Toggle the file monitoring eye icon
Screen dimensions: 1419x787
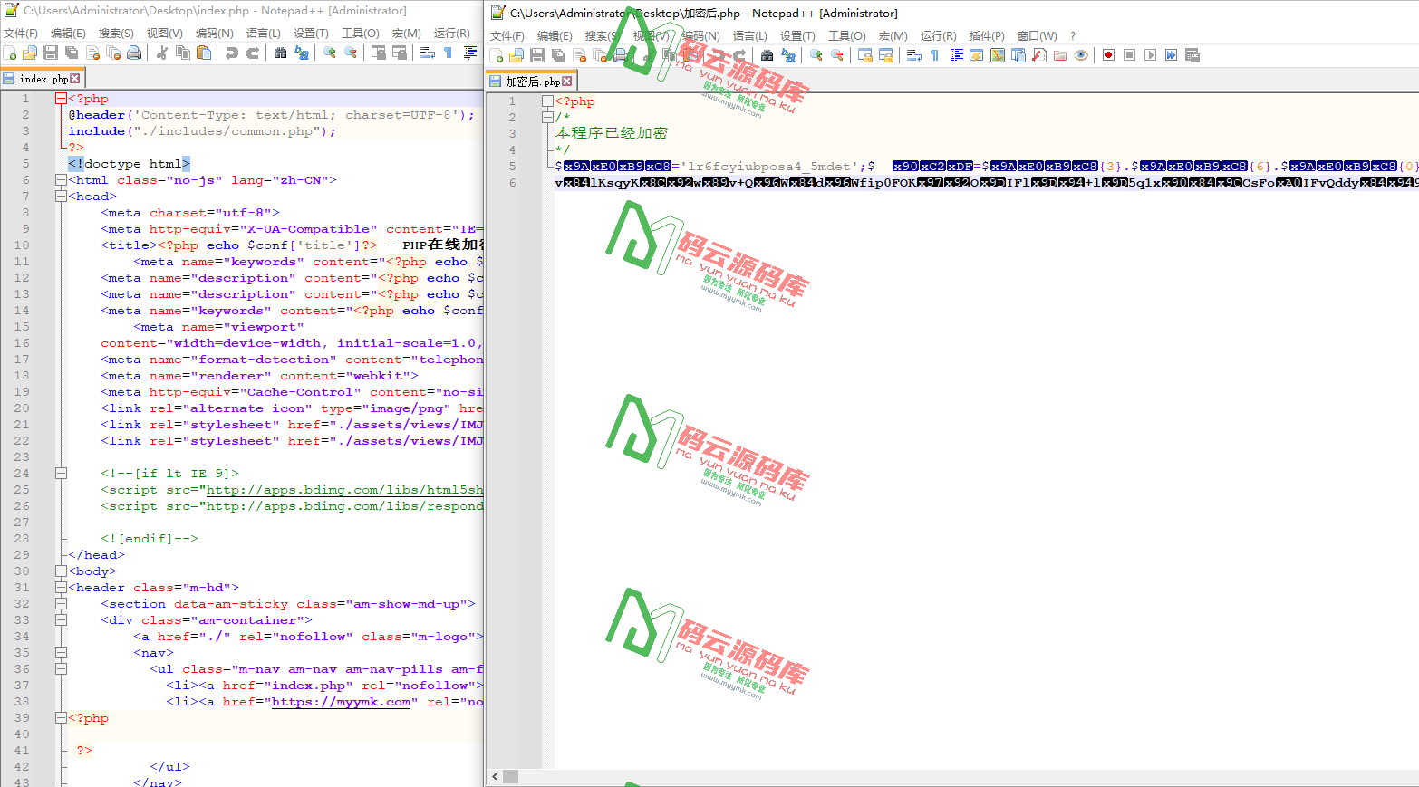[x=1081, y=55]
